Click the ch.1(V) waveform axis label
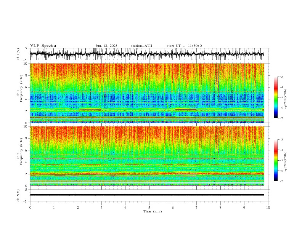The height and width of the screenshot is (233, 302). tap(18, 54)
